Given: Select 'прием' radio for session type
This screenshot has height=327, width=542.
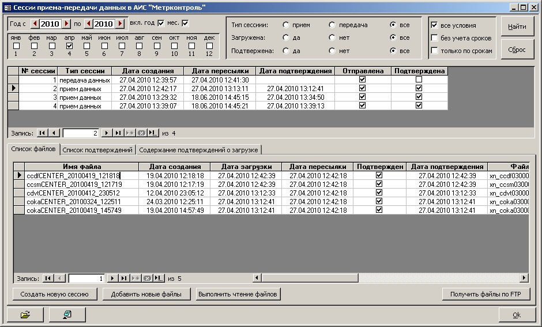Looking at the screenshot, I should pyautogui.click(x=286, y=25).
